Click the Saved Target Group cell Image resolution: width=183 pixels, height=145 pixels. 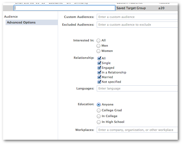tap(131, 8)
